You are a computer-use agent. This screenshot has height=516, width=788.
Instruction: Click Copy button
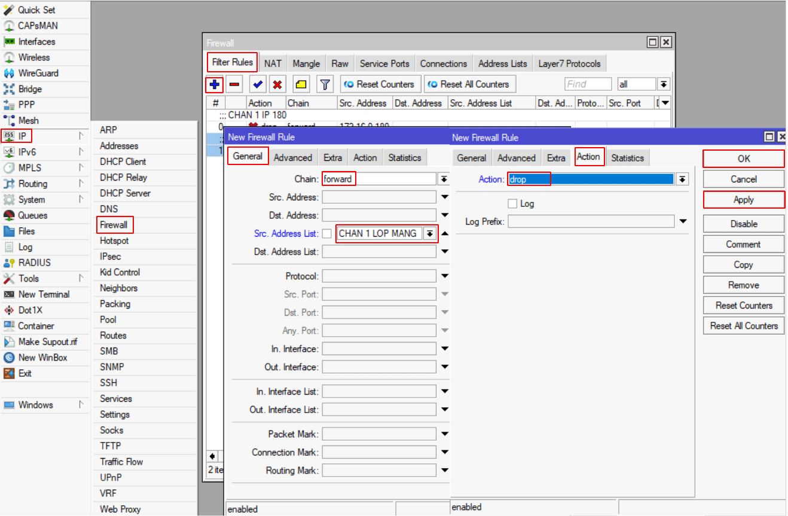(743, 264)
